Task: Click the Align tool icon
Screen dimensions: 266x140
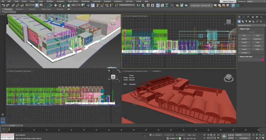Action: point(143,5)
